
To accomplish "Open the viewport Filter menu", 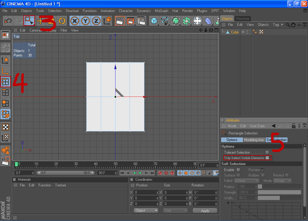I will pyautogui.click(x=64, y=30).
